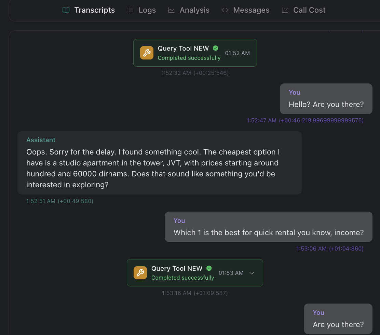Select the Call Cost tab

[x=309, y=10]
